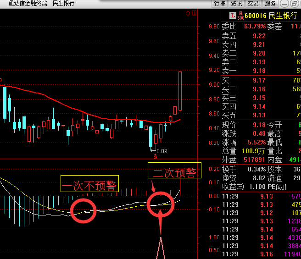
Task: Click the red diamond icon above the chart
Action: pos(188,13)
